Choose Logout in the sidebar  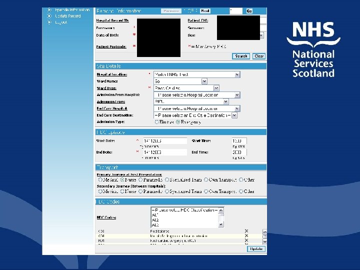pyautogui.click(x=61, y=22)
